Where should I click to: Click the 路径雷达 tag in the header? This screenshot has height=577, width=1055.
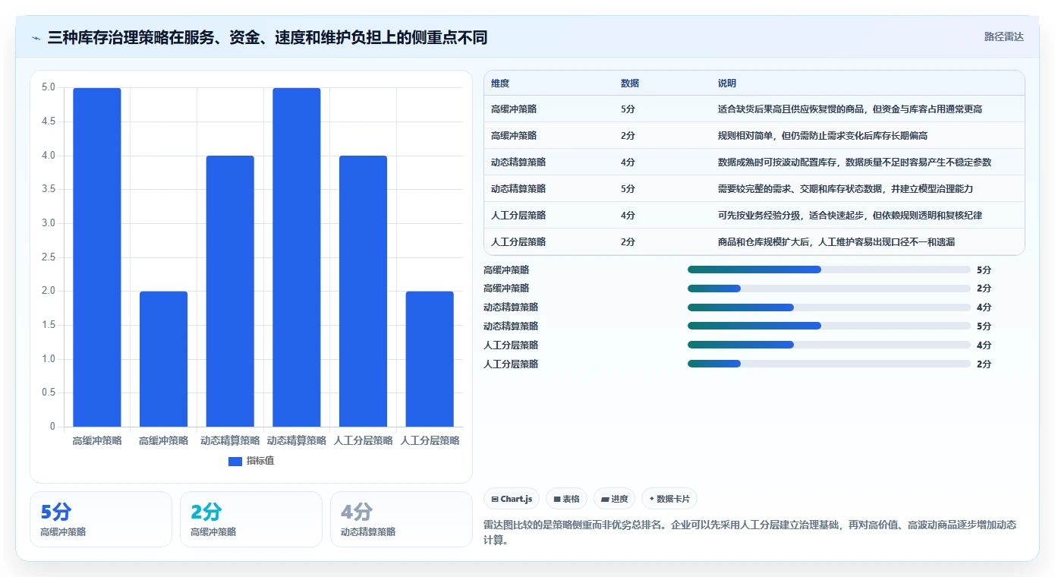pyautogui.click(x=1003, y=36)
